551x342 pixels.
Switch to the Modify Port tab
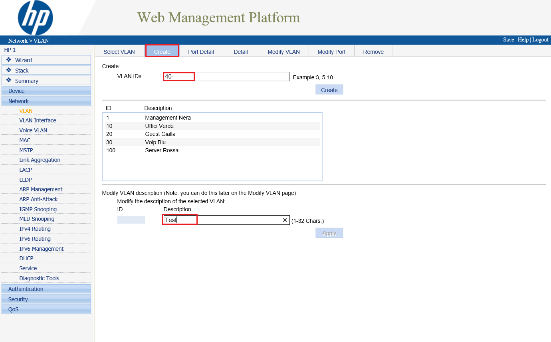[331, 52]
